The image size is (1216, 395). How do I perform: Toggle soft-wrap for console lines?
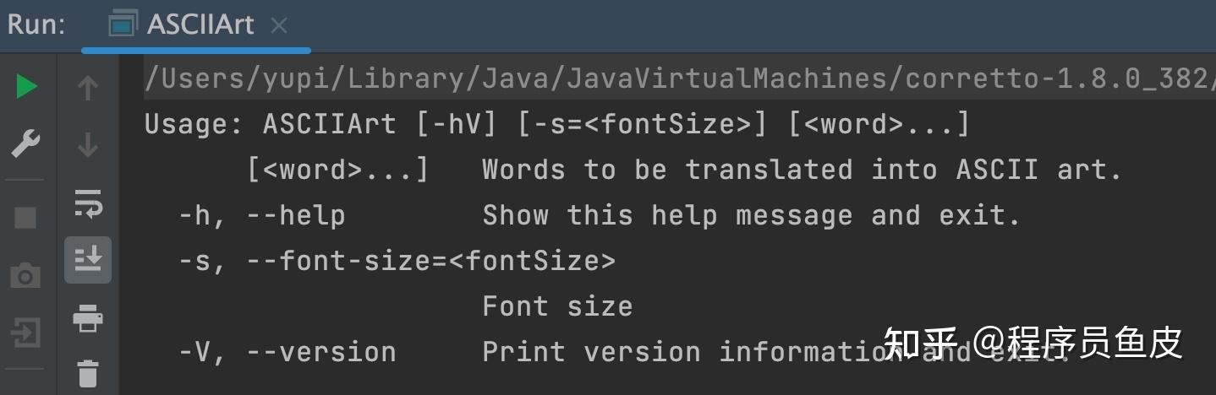pos(88,203)
